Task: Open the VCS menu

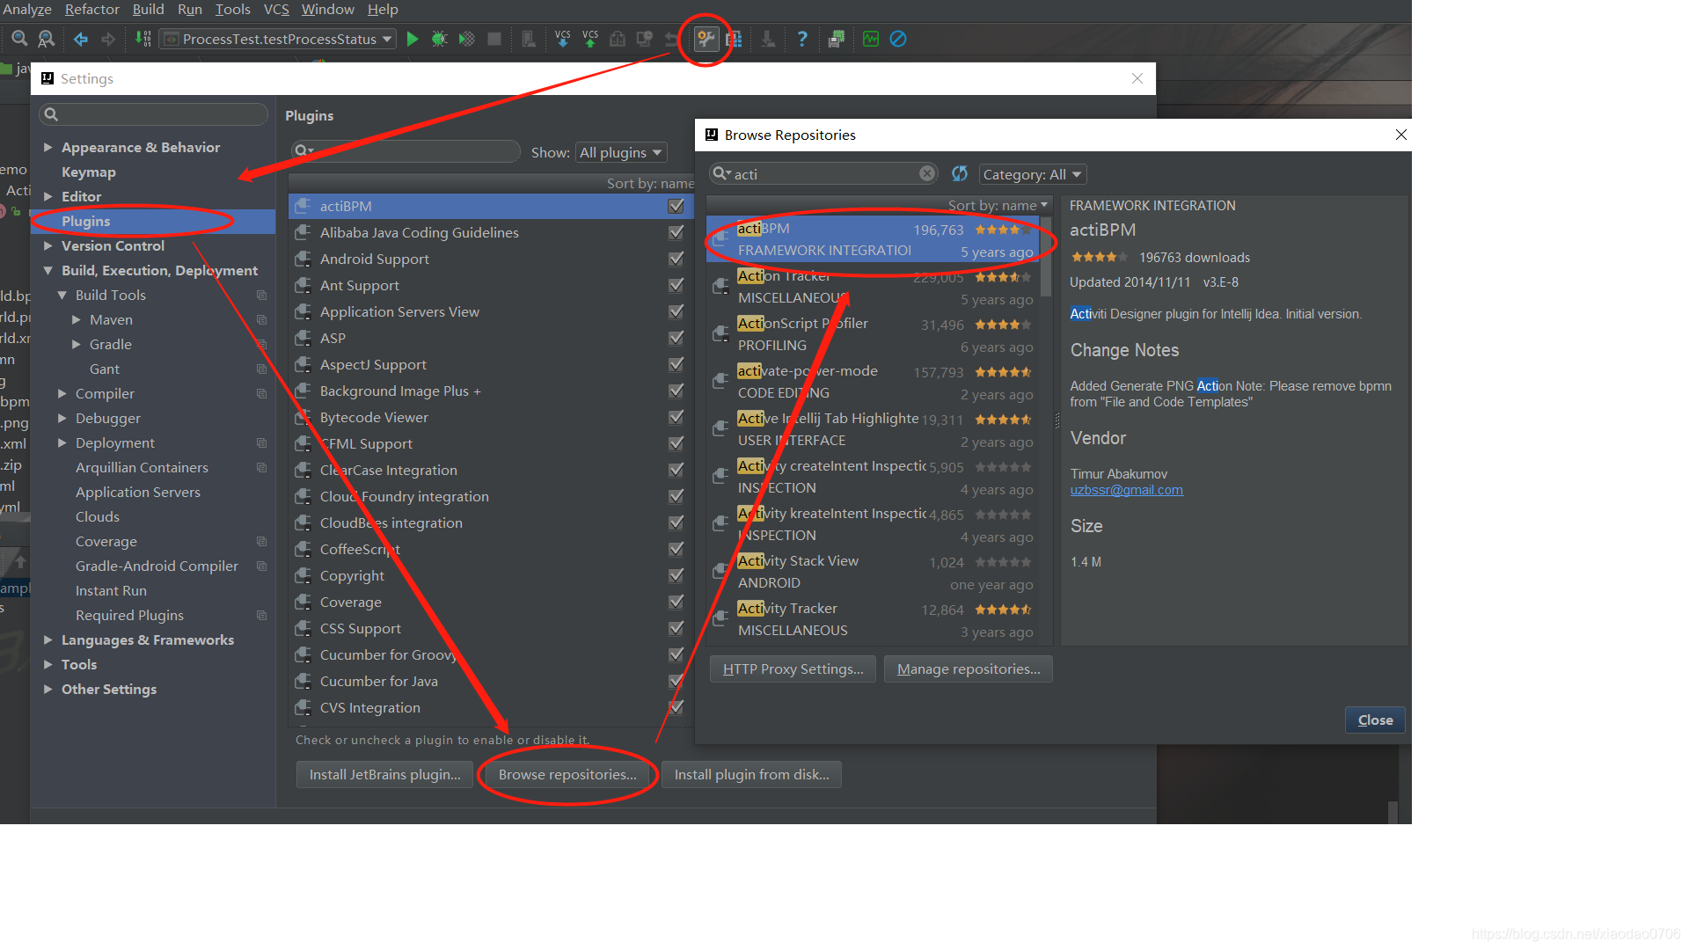Action: coord(276,10)
